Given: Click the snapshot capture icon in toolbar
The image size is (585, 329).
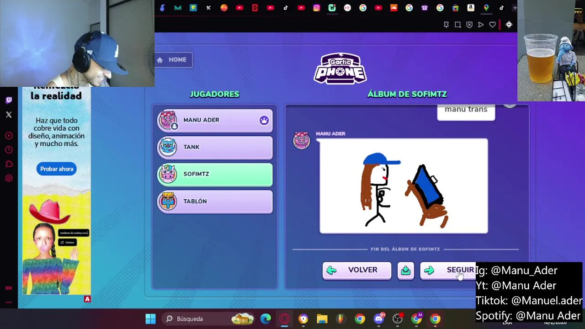Looking at the screenshot, I should click(x=458, y=25).
